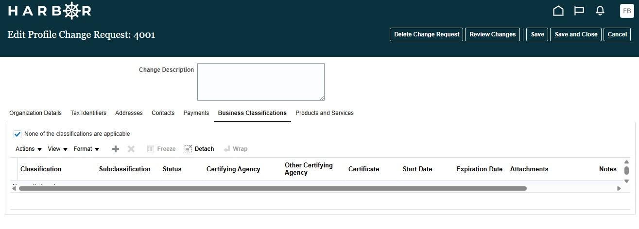Click Review Changes button
The height and width of the screenshot is (229, 639).
coord(493,34)
